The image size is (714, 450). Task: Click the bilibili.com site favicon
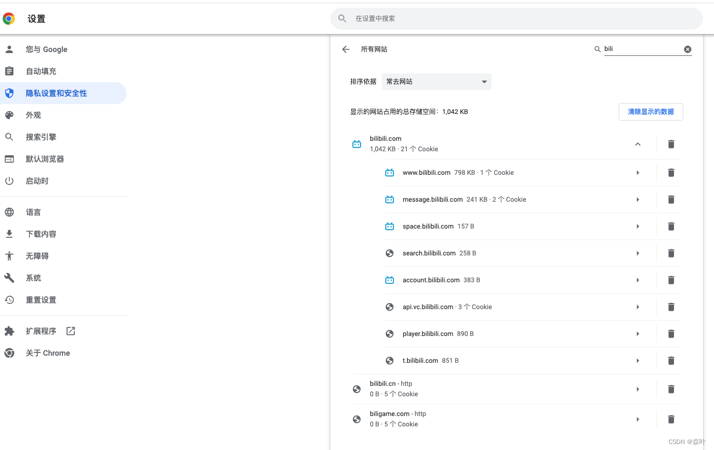[x=357, y=144]
